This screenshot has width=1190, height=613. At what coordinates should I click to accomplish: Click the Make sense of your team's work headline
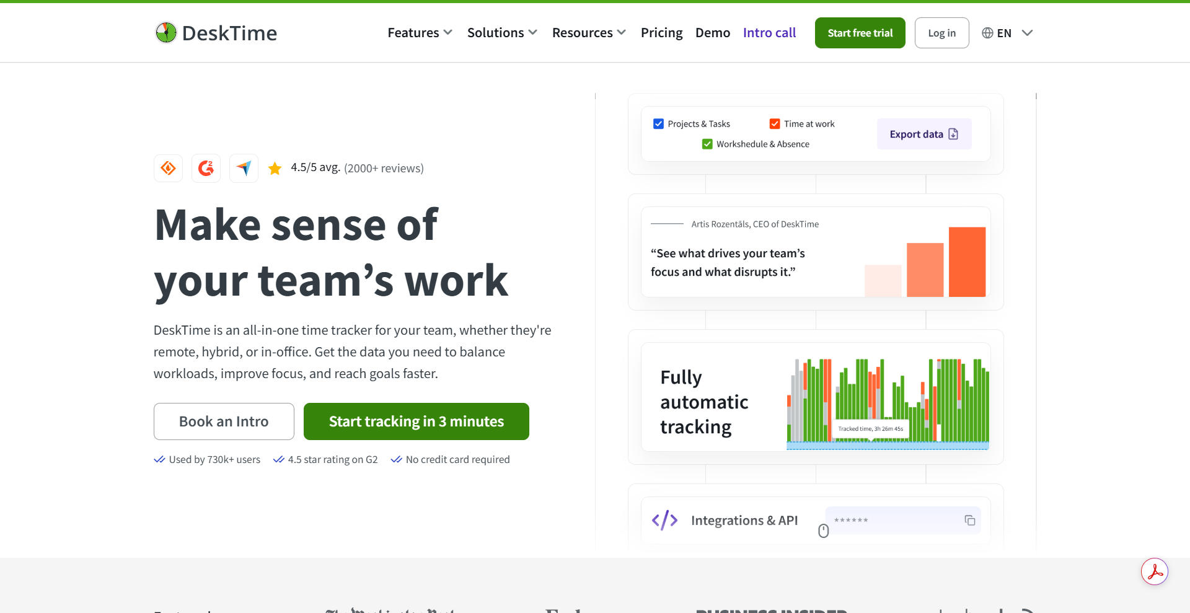pyautogui.click(x=331, y=252)
